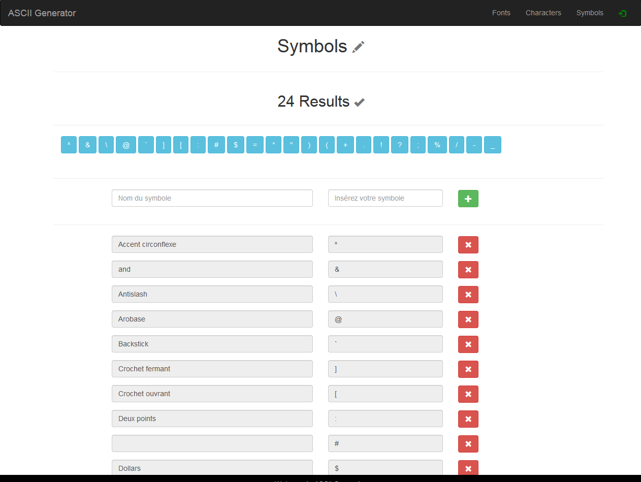Screen dimensions: 641x482
Task: Remove the Arobase row
Action: (x=468, y=319)
